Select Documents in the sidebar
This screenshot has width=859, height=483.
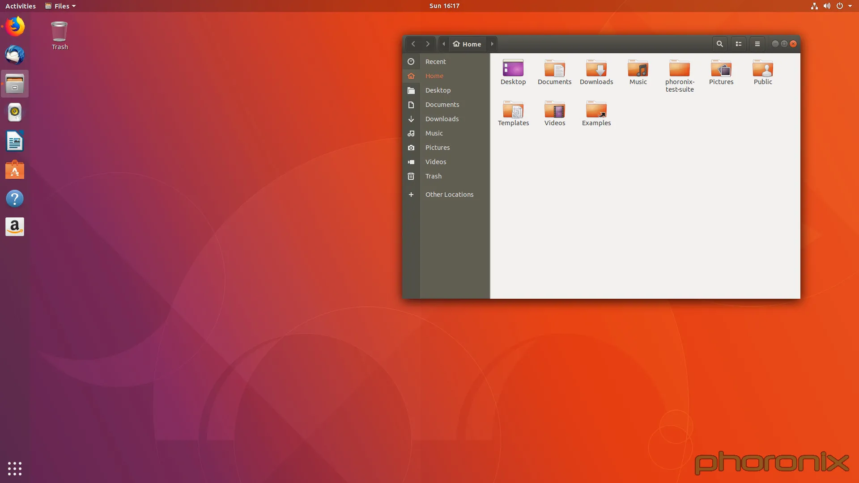(x=446, y=105)
